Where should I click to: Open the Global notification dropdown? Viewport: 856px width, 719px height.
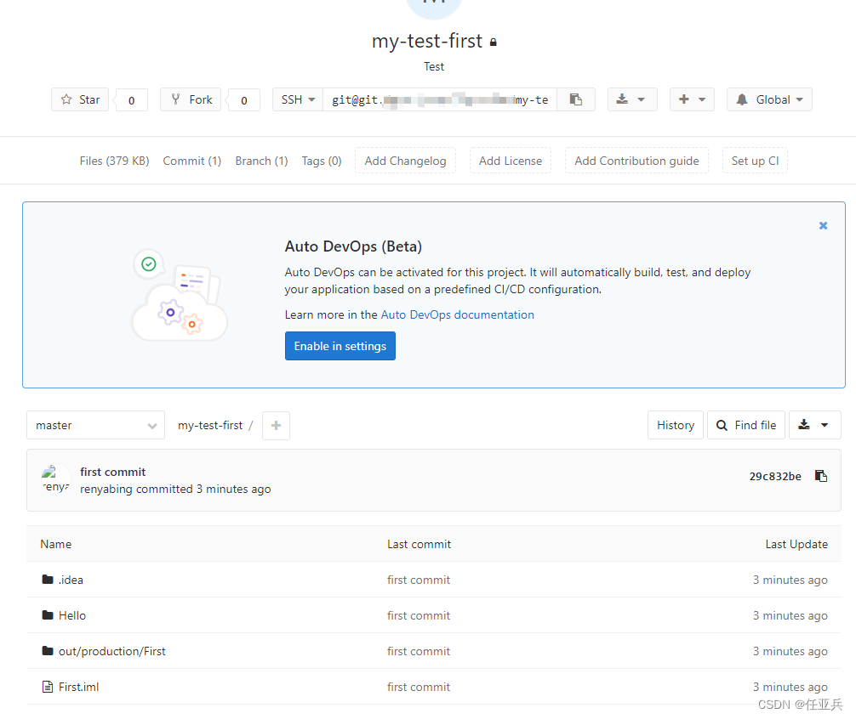[769, 99]
